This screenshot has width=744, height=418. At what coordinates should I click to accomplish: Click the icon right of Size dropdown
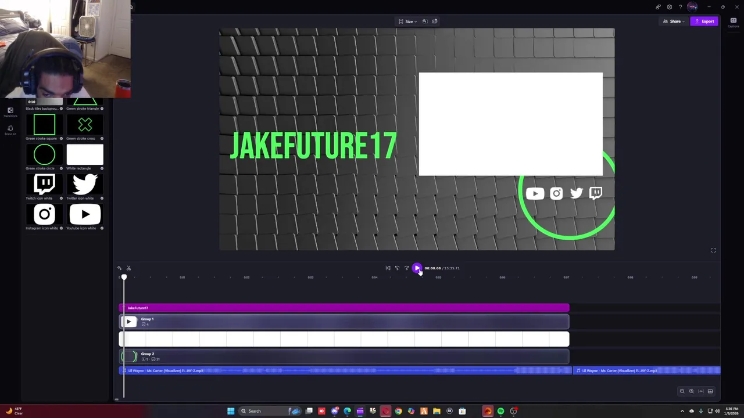(x=425, y=21)
